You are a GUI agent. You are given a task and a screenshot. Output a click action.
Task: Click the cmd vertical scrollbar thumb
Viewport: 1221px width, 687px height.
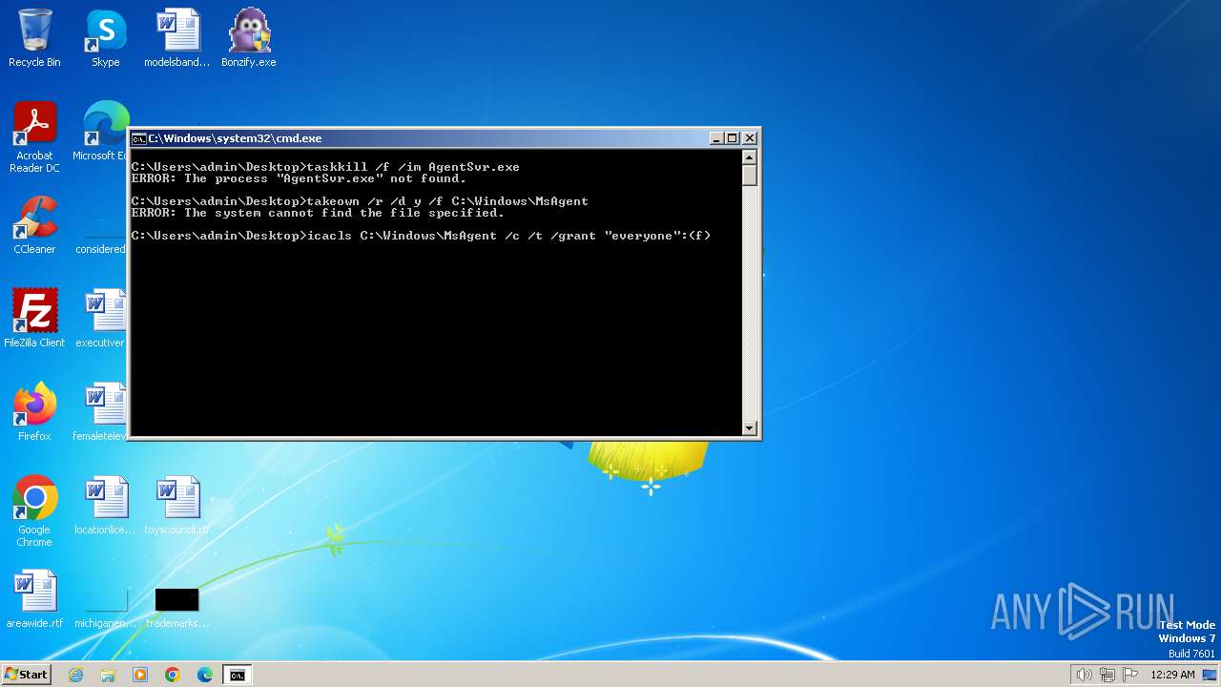point(750,176)
